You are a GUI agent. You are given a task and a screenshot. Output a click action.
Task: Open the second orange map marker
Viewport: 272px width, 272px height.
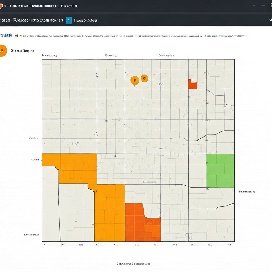pyautogui.click(x=144, y=78)
